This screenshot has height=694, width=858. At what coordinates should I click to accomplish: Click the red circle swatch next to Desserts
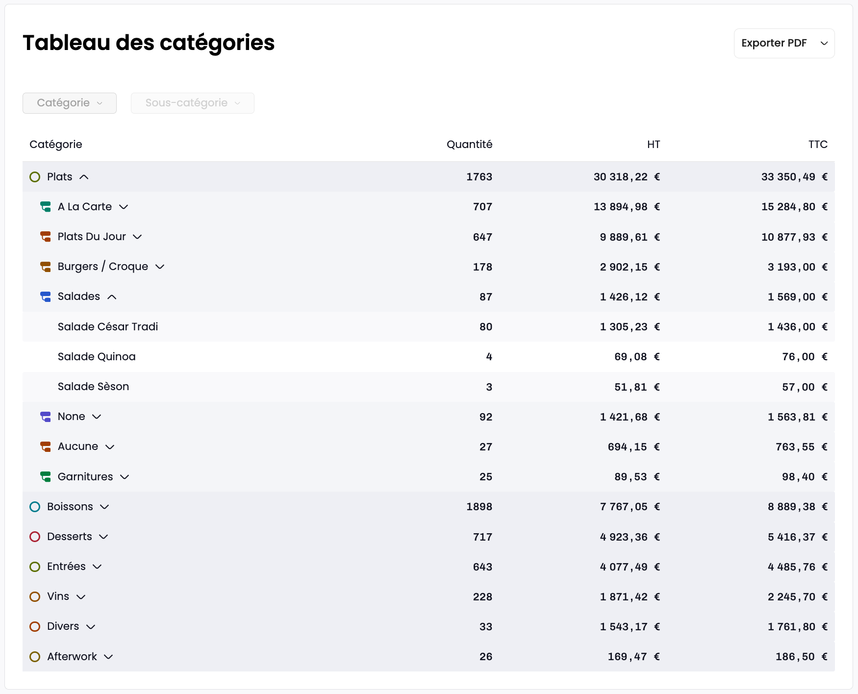[x=35, y=537]
